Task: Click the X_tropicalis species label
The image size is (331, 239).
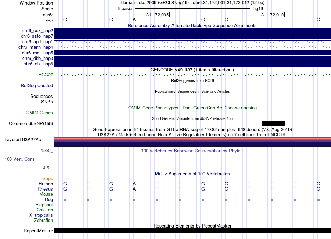Action: [x=41, y=215]
